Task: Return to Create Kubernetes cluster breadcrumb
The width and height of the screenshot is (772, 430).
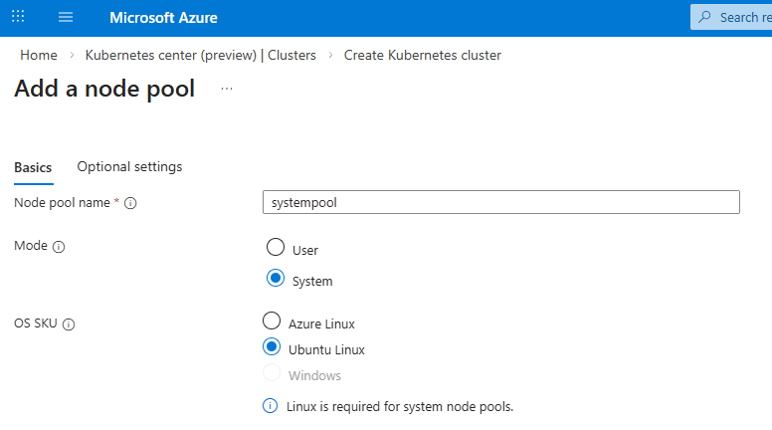Action: (422, 55)
